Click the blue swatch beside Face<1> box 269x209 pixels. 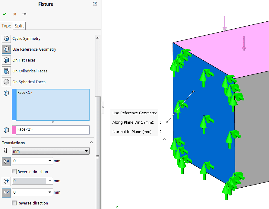click(14, 104)
